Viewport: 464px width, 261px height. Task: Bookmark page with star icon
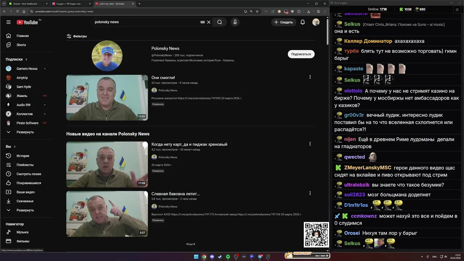pyautogui.click(x=257, y=11)
